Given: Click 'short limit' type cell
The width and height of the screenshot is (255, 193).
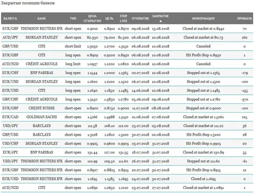Looking at the screenshot, I should click(x=73, y=46).
